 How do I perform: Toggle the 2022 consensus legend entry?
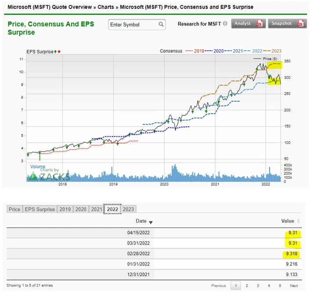pos(253,51)
